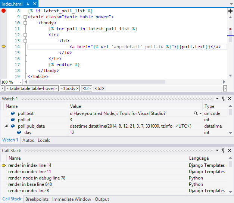Click the breadcrumb scroll-right arrow
Screen dimensions: 234x203
tap(225, 88)
